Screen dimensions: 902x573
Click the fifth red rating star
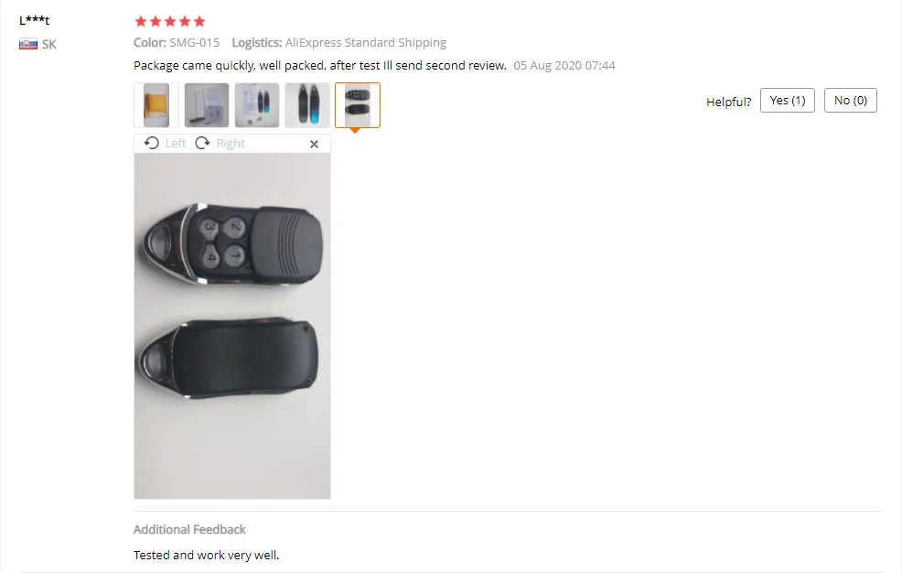tap(199, 21)
